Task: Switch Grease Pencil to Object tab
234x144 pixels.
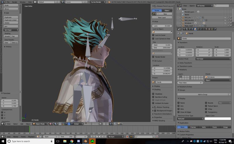Action: (x=167, y=11)
